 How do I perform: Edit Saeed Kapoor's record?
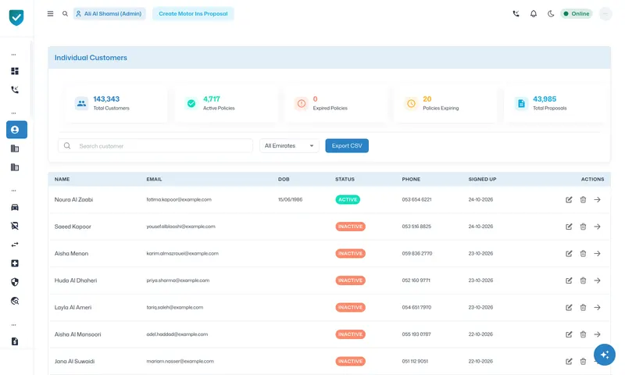point(569,227)
